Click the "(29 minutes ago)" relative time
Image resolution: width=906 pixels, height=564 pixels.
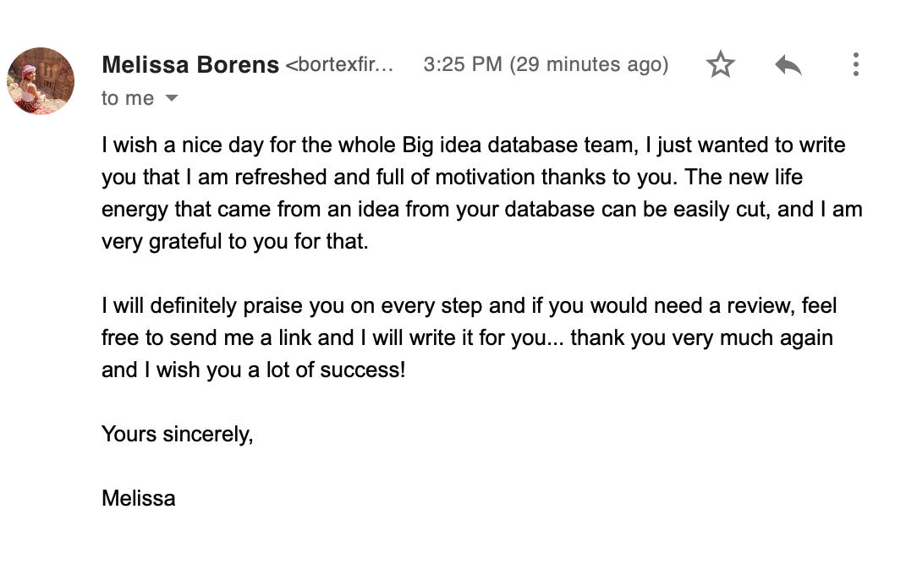pos(589,64)
